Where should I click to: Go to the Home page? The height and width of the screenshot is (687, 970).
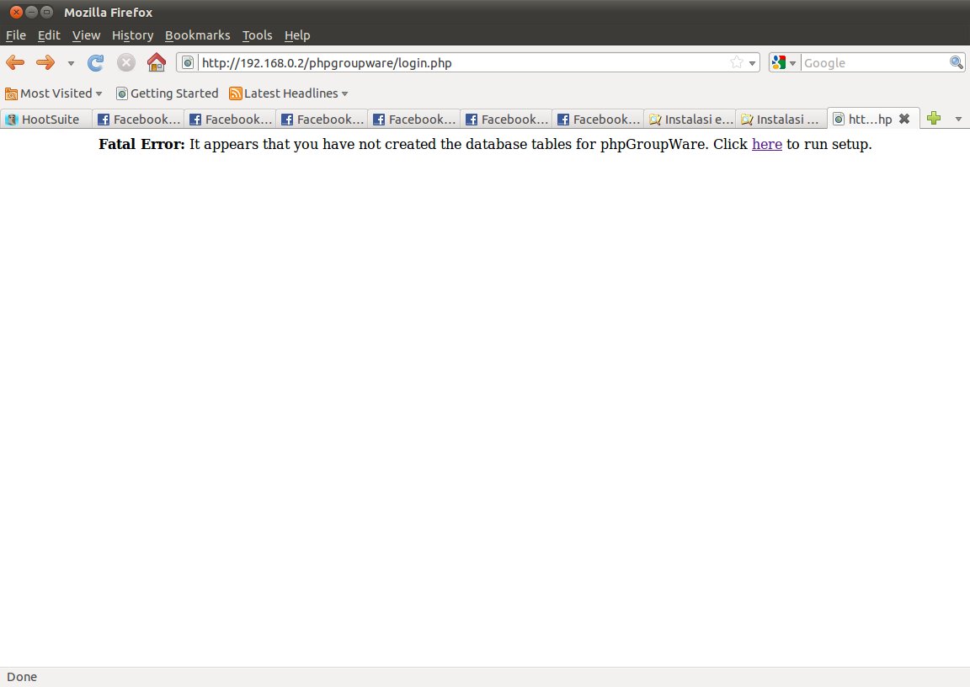click(157, 61)
